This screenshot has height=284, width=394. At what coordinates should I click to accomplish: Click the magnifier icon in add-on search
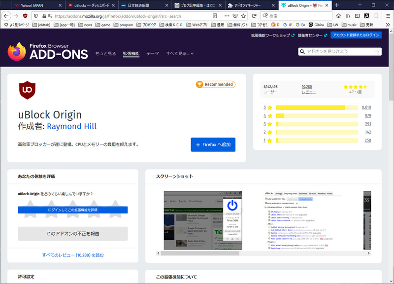coord(302,52)
